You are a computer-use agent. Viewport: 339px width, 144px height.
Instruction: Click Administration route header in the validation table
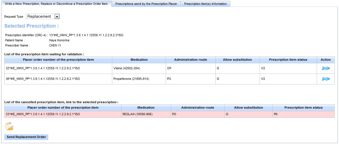coord(190,60)
